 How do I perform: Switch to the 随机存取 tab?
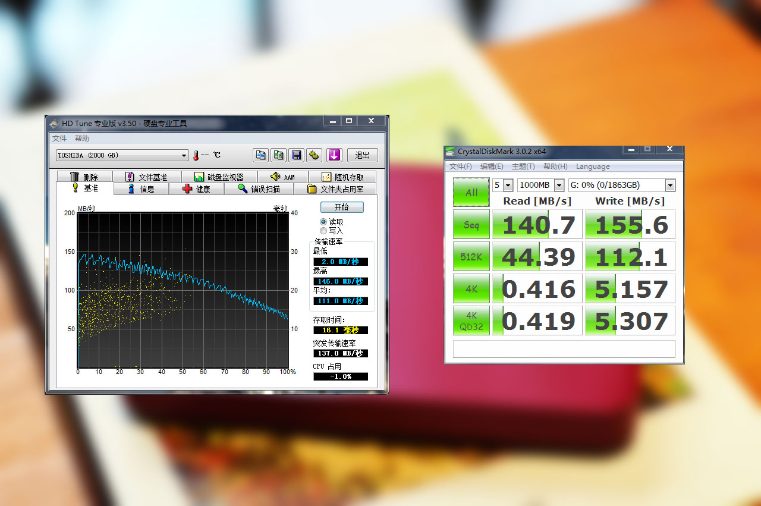(342, 177)
